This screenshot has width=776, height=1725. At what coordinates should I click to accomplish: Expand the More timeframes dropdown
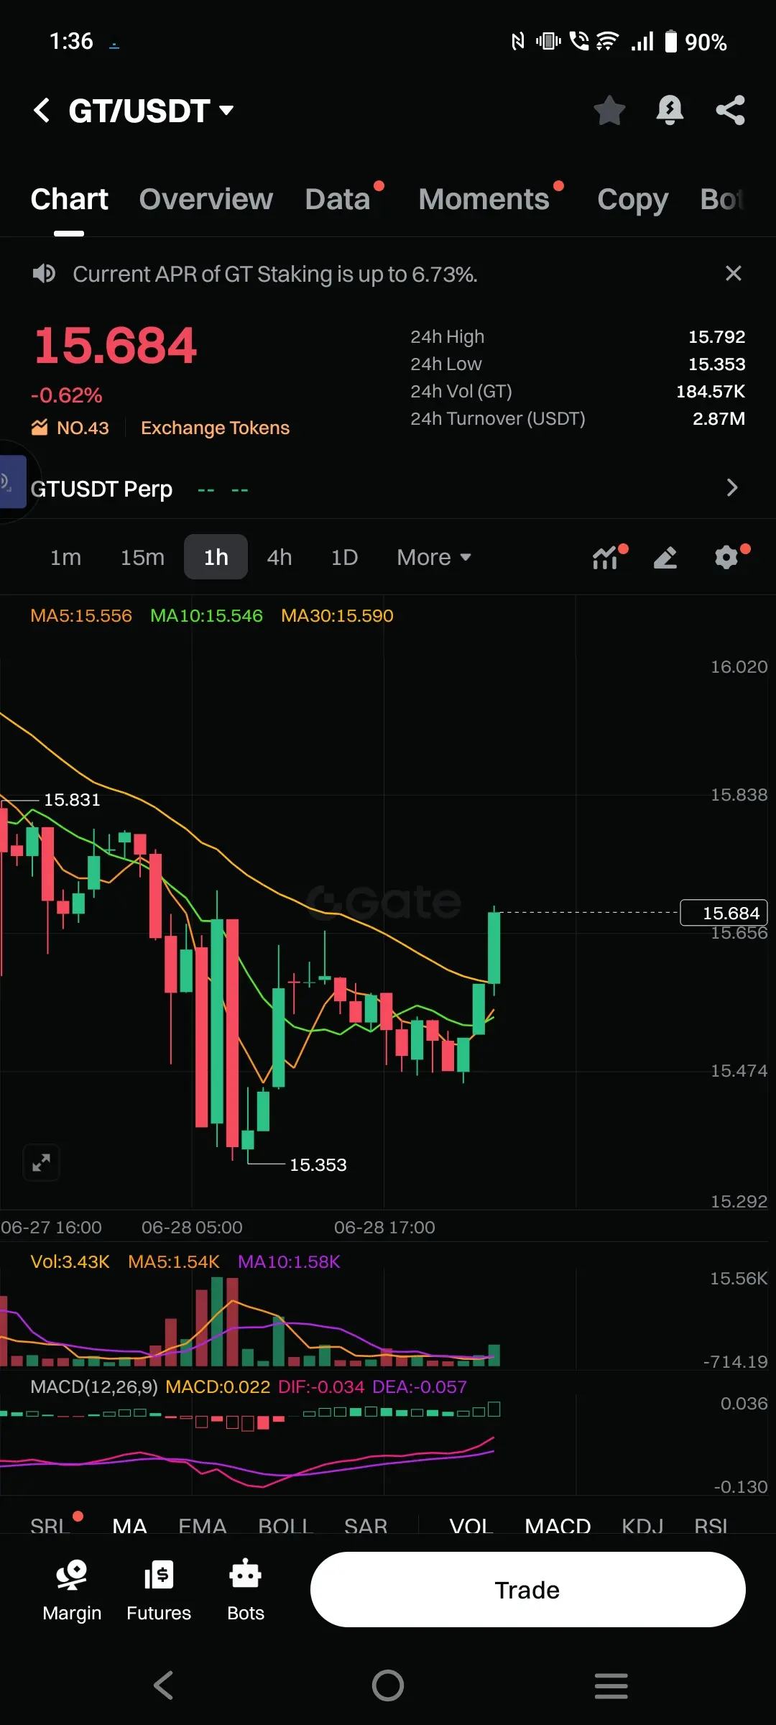pos(434,557)
